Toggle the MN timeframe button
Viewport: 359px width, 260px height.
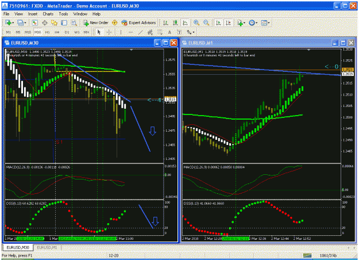(x=86, y=32)
